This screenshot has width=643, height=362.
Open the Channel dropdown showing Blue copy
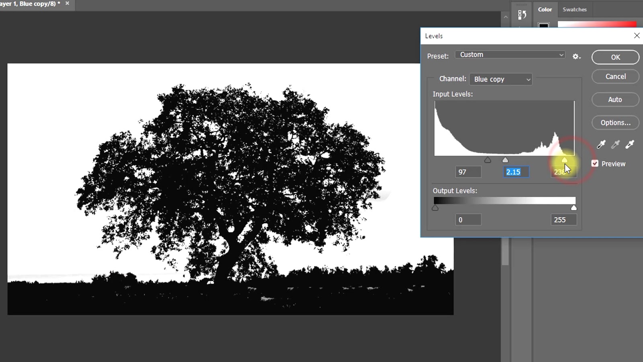tap(500, 79)
